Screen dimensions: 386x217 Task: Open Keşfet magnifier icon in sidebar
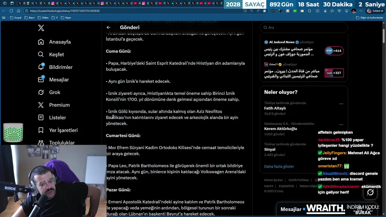coord(41,55)
